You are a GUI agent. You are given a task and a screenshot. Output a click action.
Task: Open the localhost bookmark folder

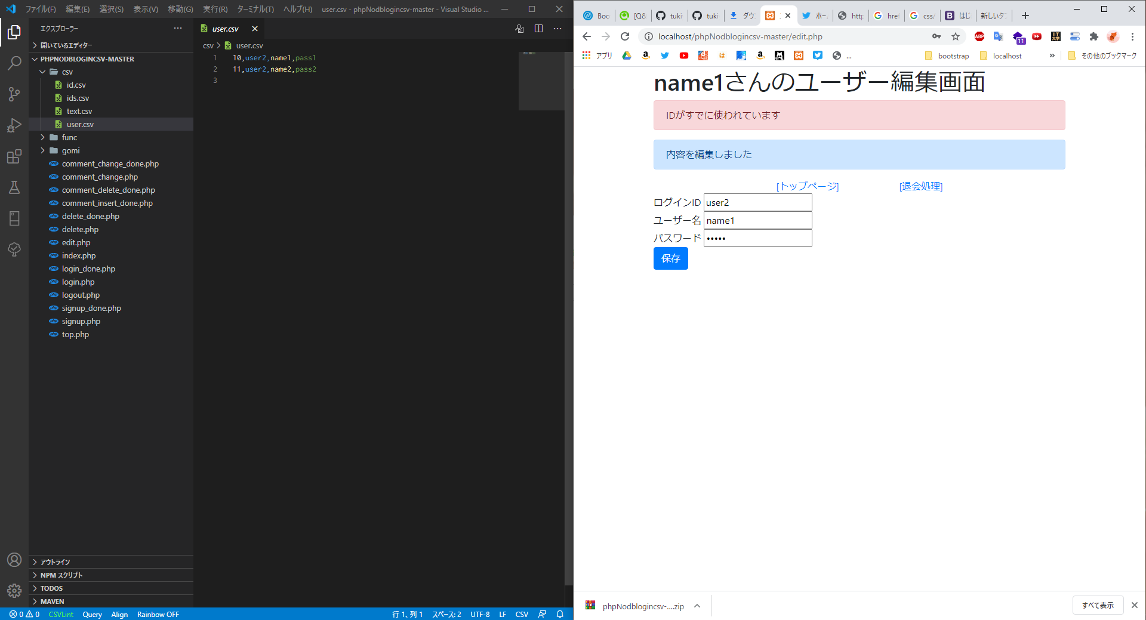click(x=1001, y=55)
